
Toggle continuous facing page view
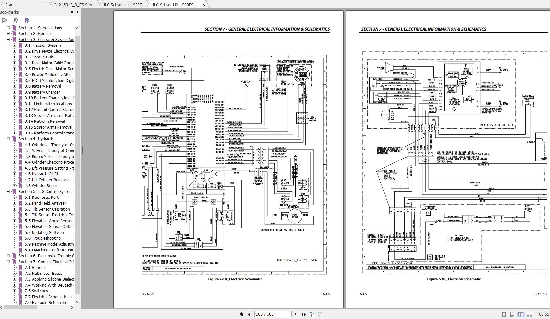pyautogui.click(x=529, y=314)
